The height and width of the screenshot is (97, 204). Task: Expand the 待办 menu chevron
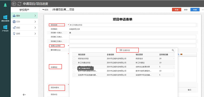(x=35, y=16)
